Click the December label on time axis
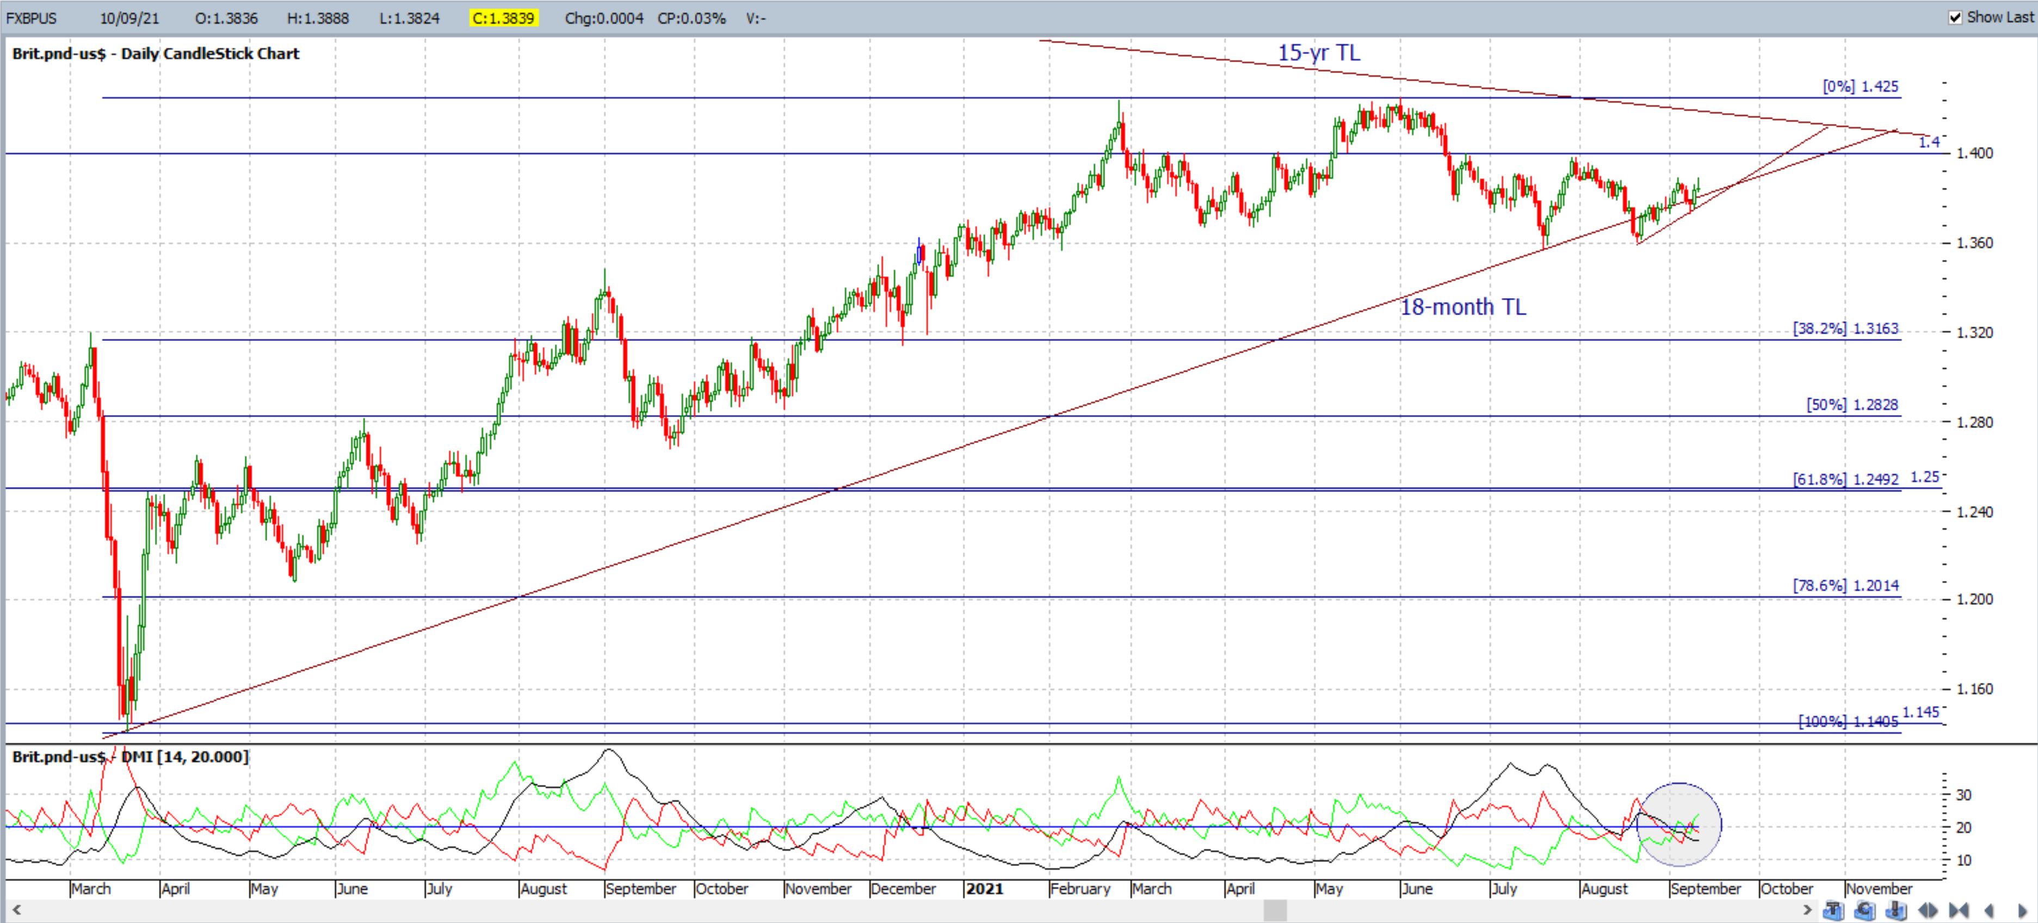This screenshot has height=923, width=2038. point(904,889)
